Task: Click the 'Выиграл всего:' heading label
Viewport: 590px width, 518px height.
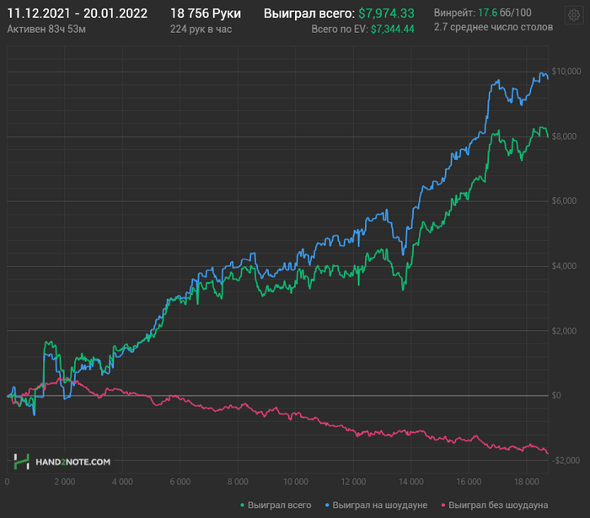Action: [309, 13]
